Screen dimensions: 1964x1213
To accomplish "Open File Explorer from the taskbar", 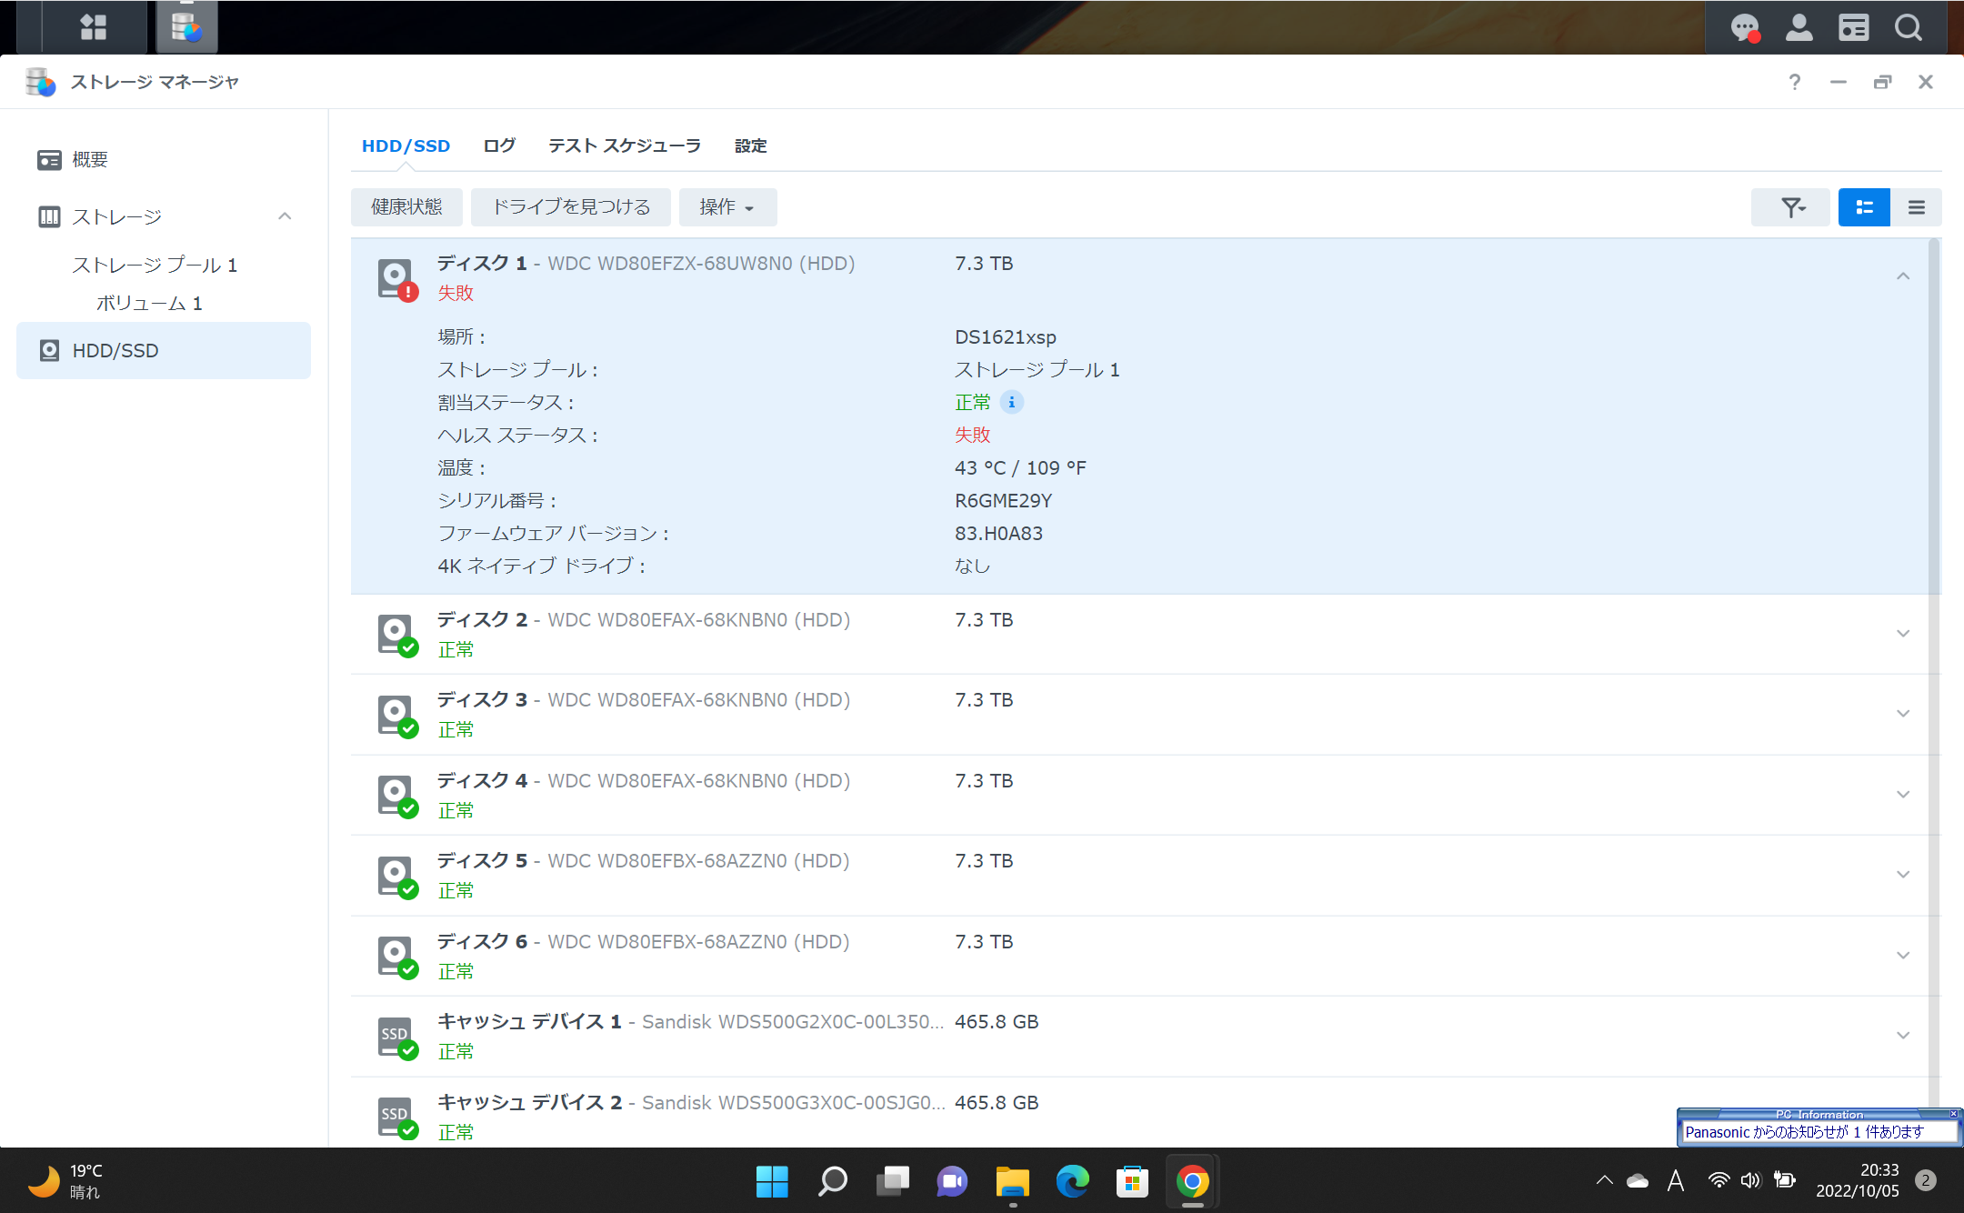I will pyautogui.click(x=1012, y=1181).
